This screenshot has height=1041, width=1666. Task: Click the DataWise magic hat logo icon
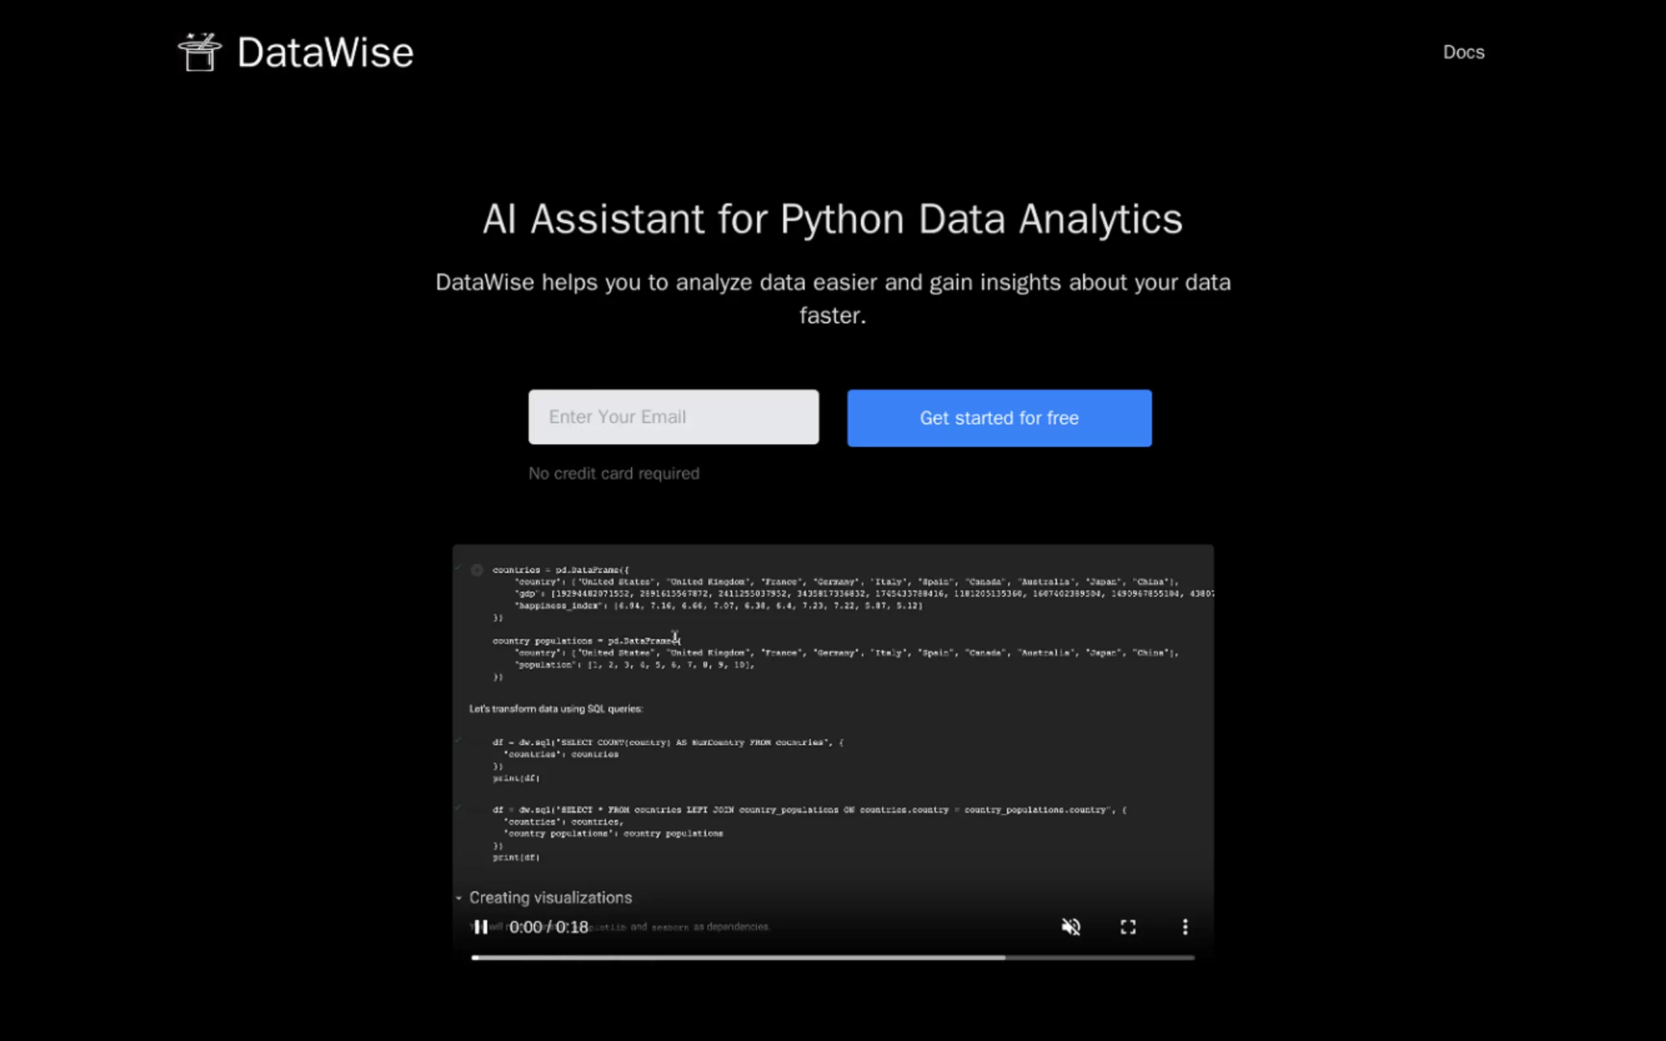(200, 52)
